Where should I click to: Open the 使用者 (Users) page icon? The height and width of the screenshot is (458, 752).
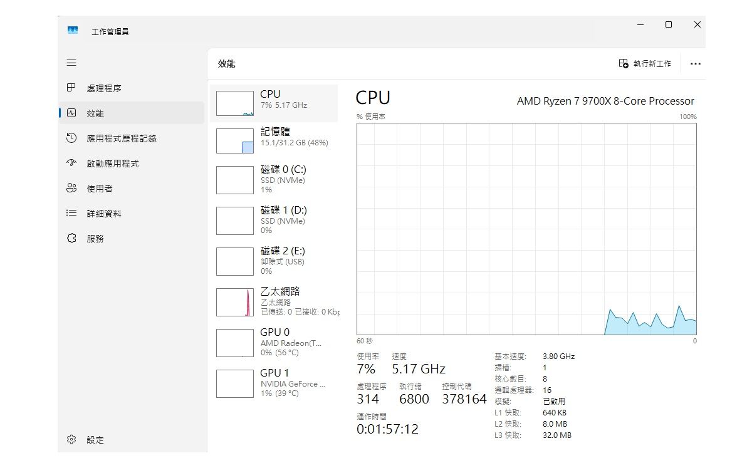[x=71, y=189]
